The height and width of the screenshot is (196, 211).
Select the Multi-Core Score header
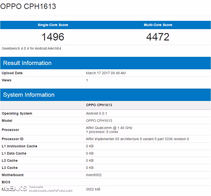(x=158, y=25)
